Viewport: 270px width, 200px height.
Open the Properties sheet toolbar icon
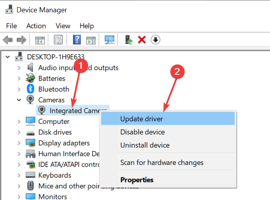coord(58,40)
